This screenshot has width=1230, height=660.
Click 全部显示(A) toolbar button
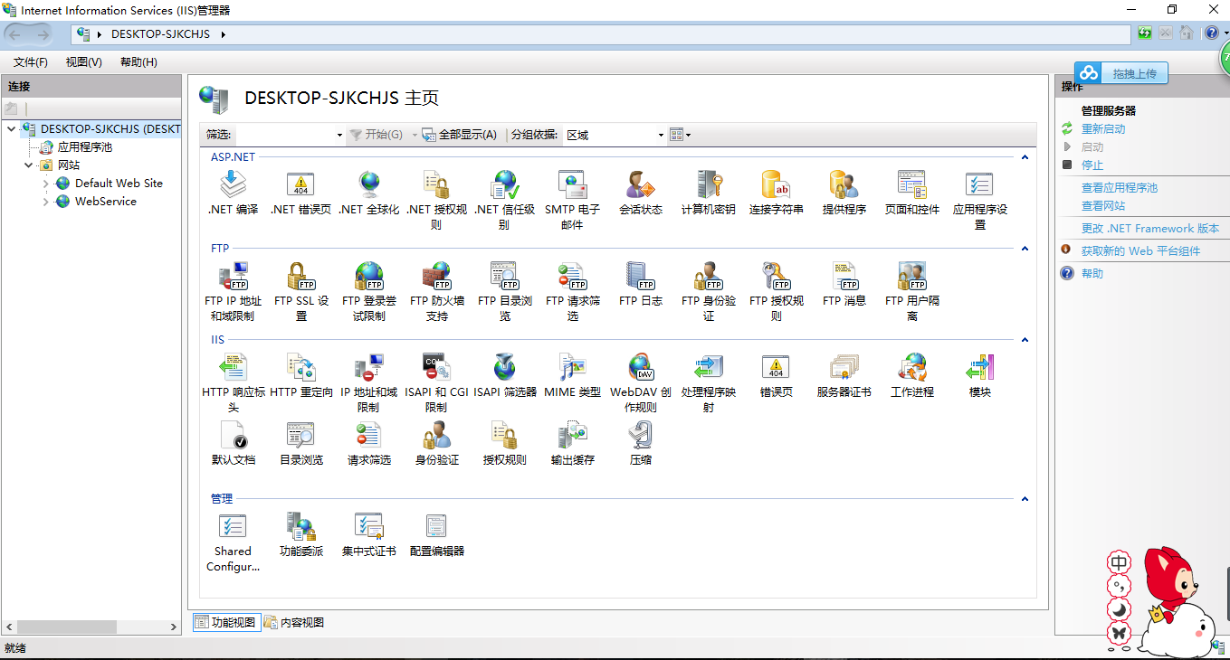tap(460, 135)
